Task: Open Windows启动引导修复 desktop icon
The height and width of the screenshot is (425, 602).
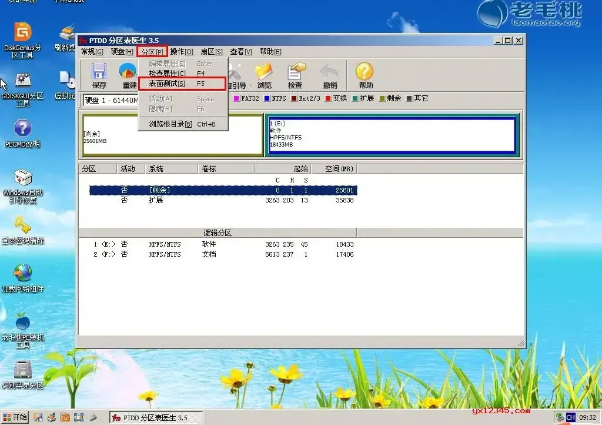Action: (22, 186)
